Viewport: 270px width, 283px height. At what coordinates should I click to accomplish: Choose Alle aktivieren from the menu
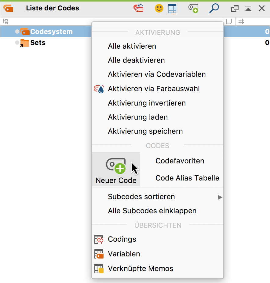[132, 46]
